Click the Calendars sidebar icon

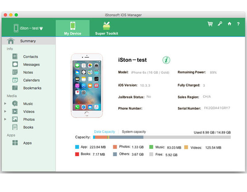coord(15,80)
